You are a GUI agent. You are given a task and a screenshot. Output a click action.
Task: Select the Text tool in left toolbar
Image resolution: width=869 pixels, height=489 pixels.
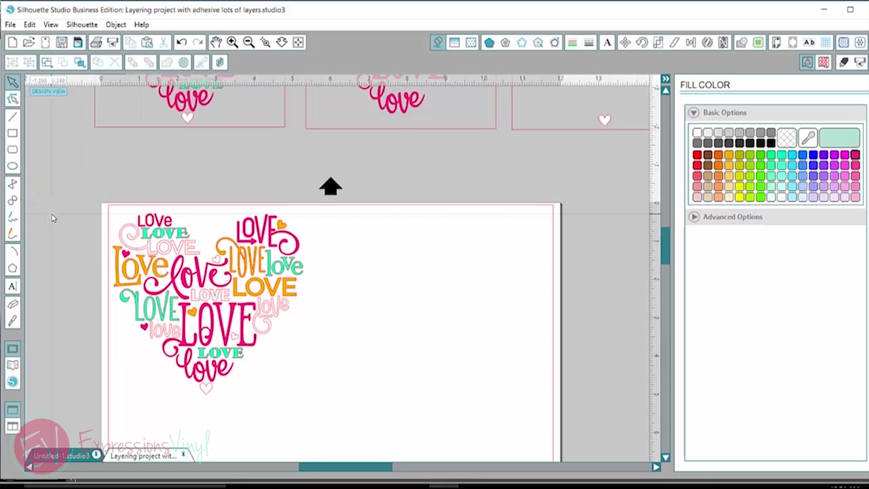12,286
